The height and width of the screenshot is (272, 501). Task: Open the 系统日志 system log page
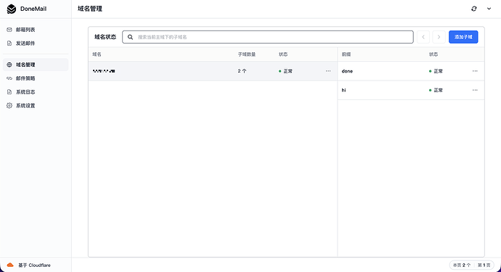[x=36, y=92]
